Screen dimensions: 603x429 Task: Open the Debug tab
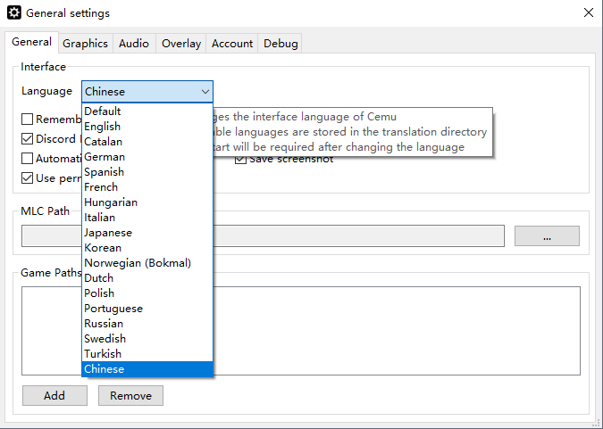(x=281, y=44)
